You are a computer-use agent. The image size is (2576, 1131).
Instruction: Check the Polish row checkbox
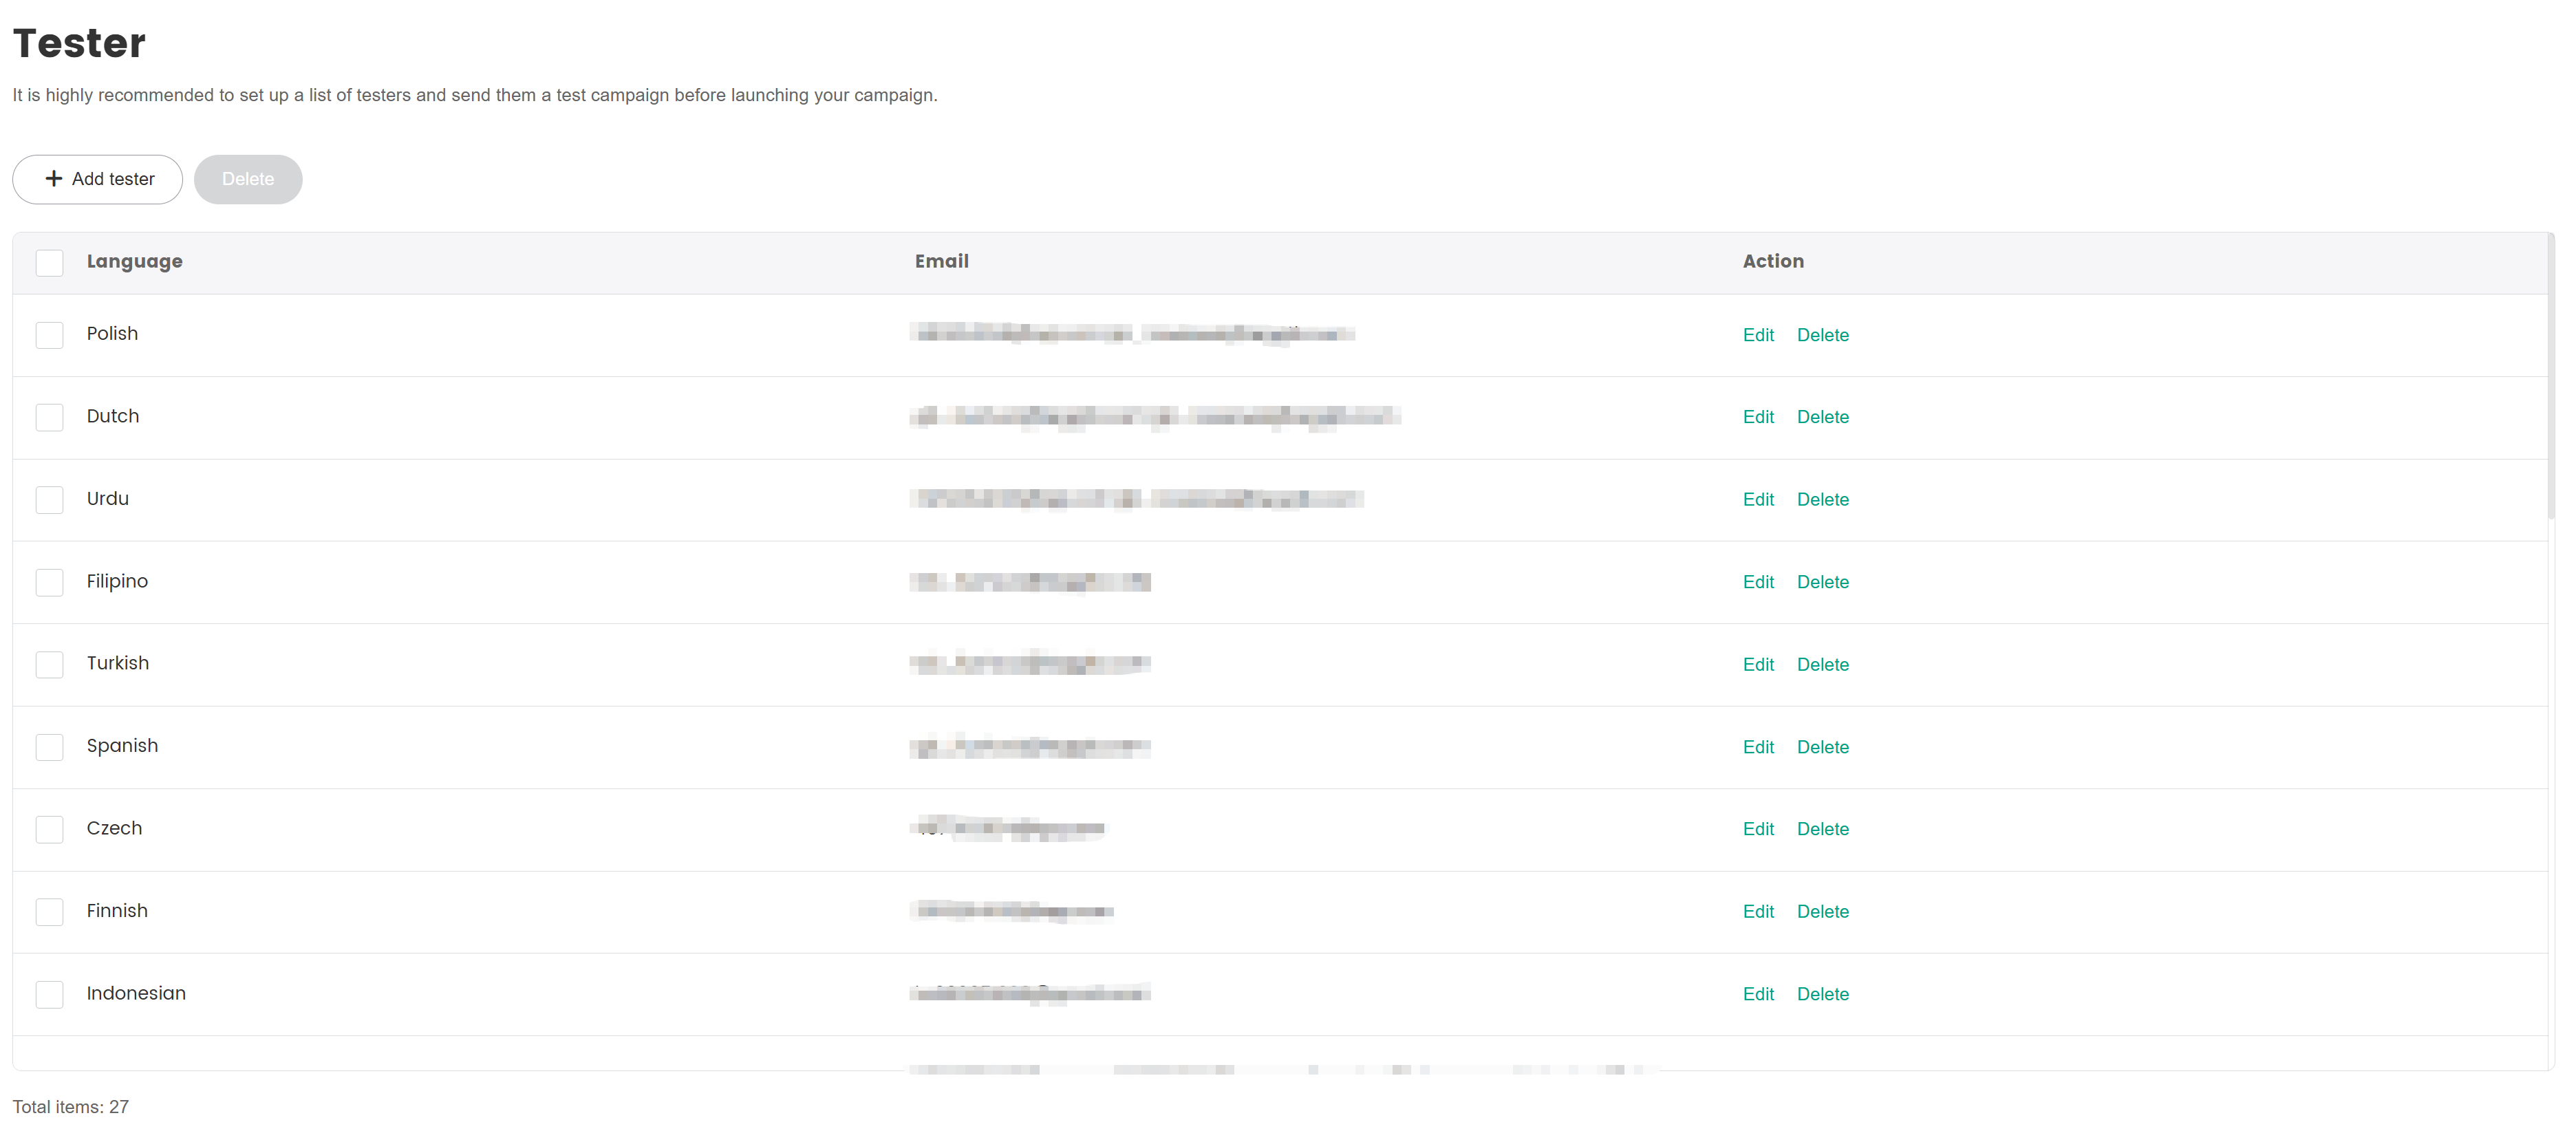point(49,335)
